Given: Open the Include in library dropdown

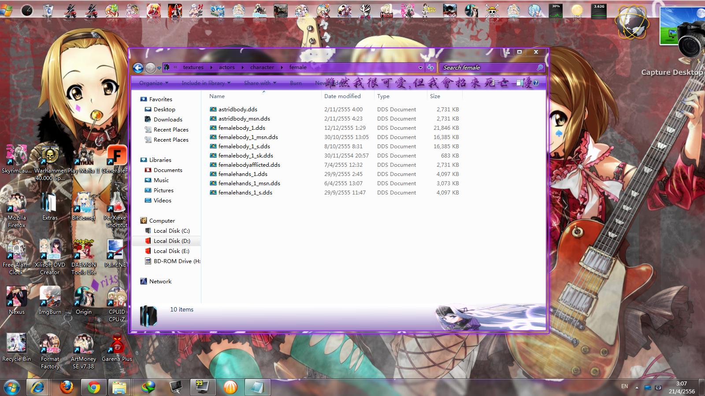Looking at the screenshot, I should coord(206,83).
